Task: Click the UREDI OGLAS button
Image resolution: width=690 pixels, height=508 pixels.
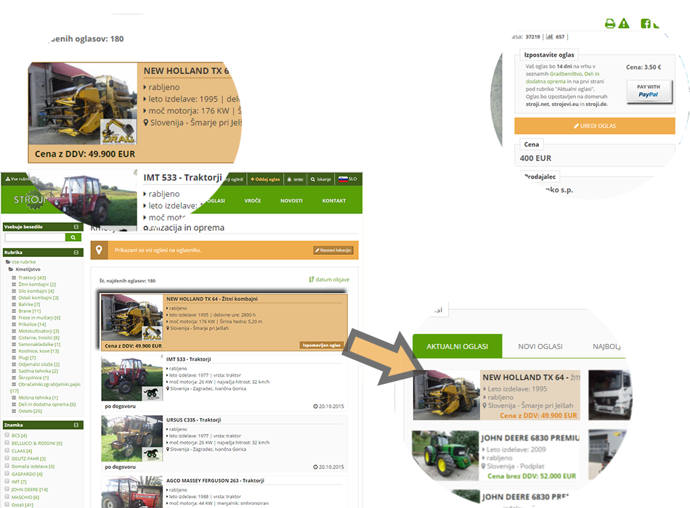Action: 595,126
